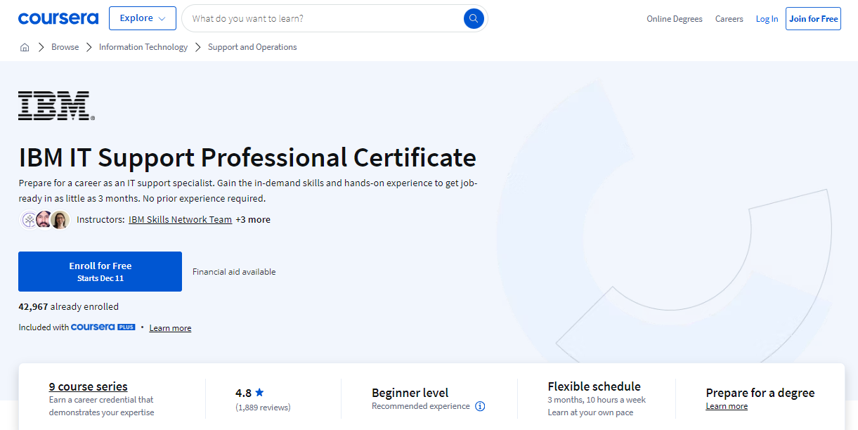Click the blue magnifier search button
Viewport: 858px width, 430px height.
474,18
